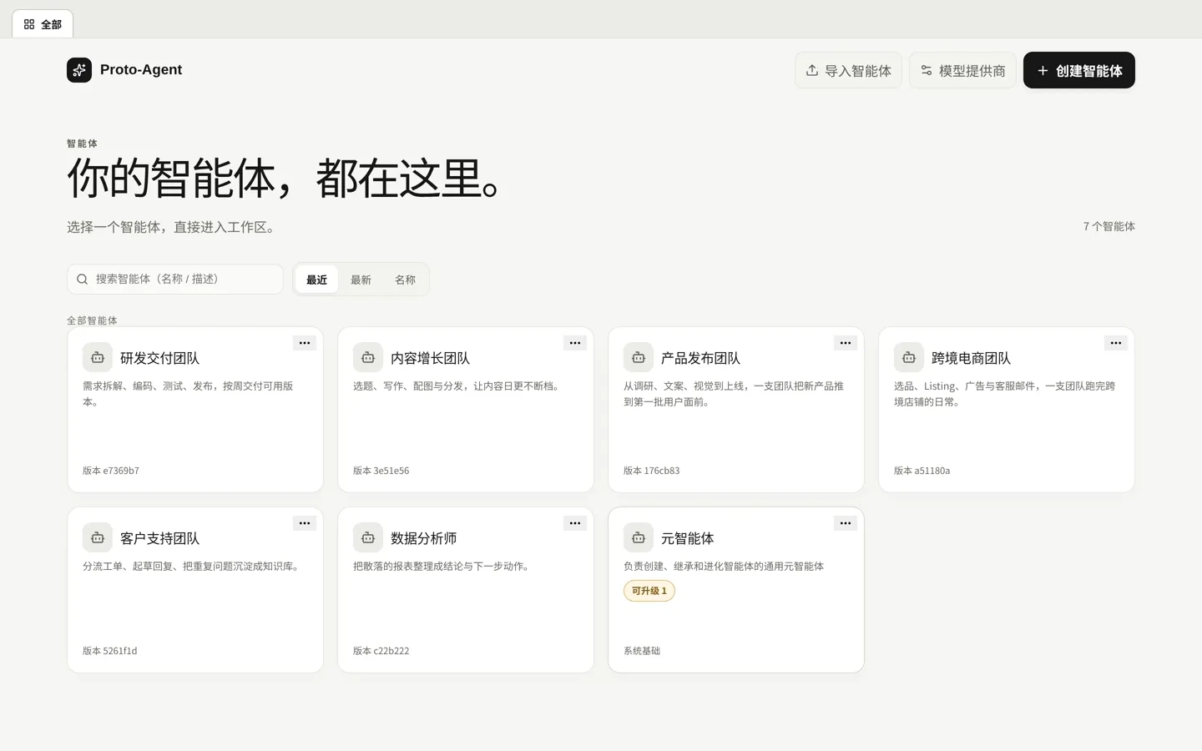Click the robot icon of 产品发布团队

pos(639,357)
